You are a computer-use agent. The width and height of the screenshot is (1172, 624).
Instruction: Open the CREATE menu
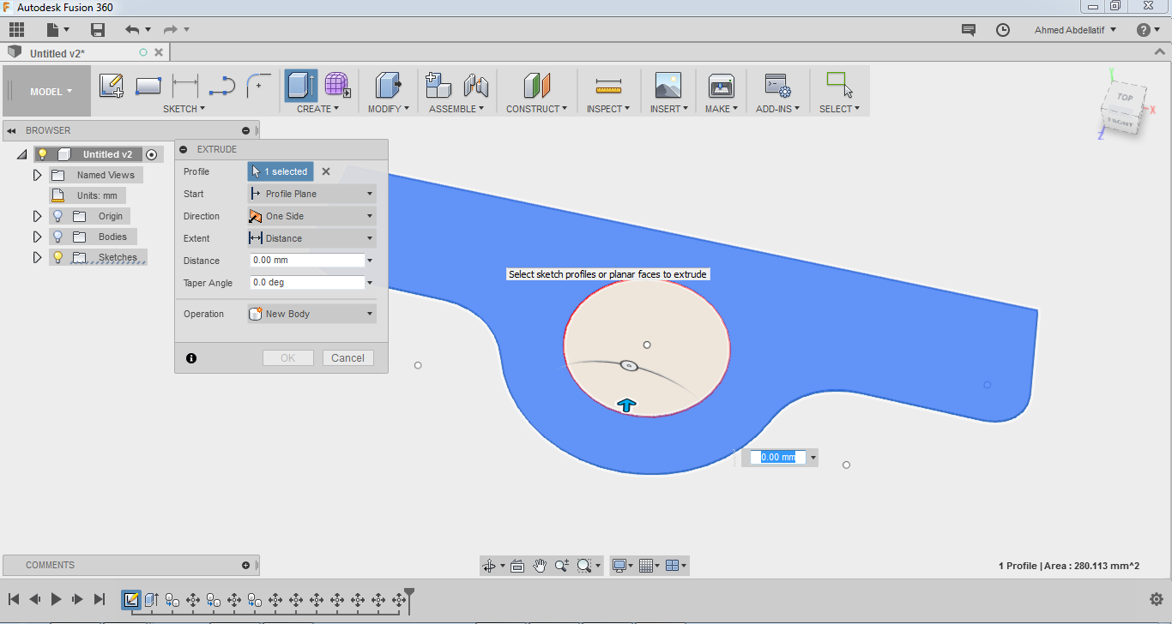(317, 109)
